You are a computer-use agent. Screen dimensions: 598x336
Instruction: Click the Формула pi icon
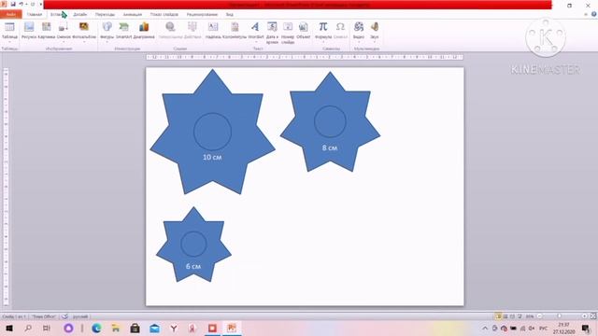[323, 27]
